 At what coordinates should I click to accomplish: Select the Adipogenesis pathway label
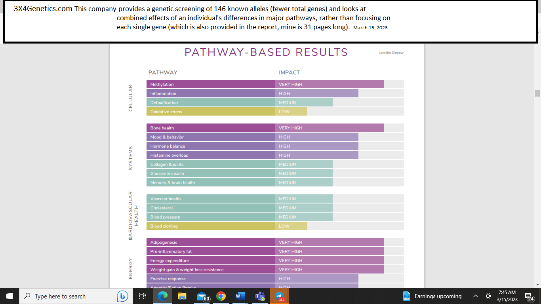point(164,242)
